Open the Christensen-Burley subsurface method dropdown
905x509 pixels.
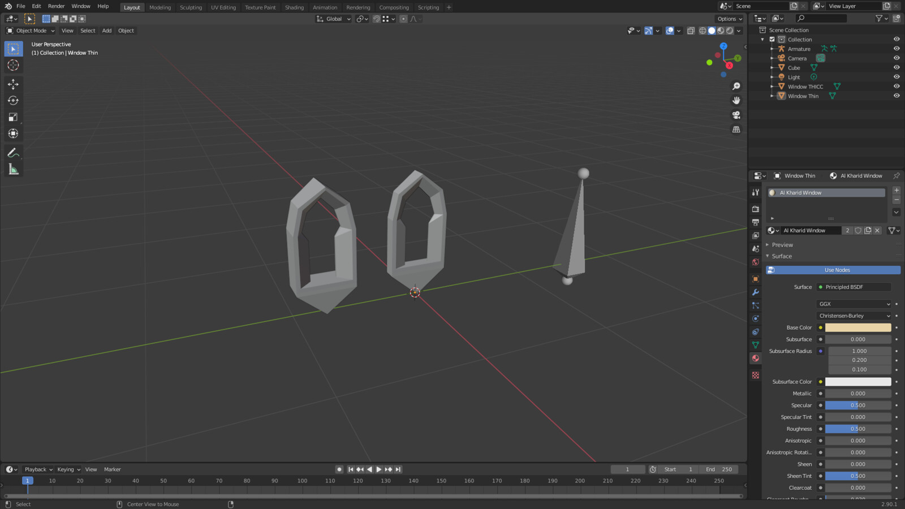pyautogui.click(x=854, y=316)
